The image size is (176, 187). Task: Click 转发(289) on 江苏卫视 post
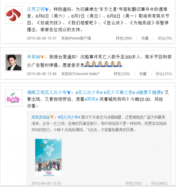coord(124,38)
